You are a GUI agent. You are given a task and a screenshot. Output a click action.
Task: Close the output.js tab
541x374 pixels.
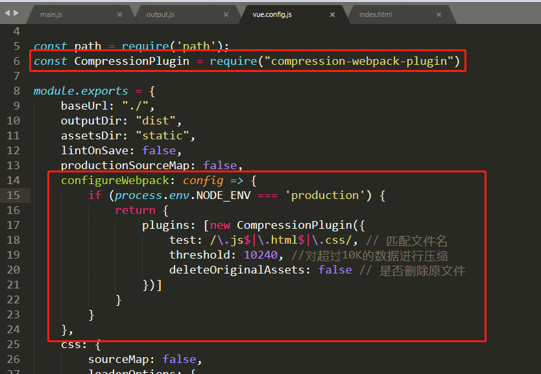(226, 14)
